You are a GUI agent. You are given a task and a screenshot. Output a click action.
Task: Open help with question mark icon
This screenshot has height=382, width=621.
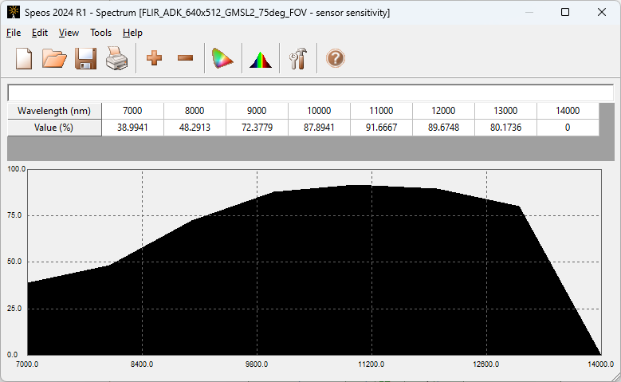point(336,59)
